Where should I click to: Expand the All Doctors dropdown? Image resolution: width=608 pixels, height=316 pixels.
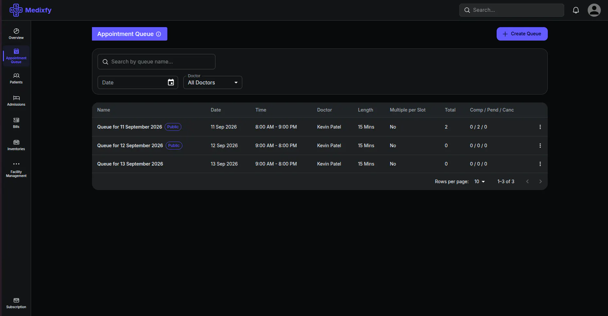[x=212, y=82]
